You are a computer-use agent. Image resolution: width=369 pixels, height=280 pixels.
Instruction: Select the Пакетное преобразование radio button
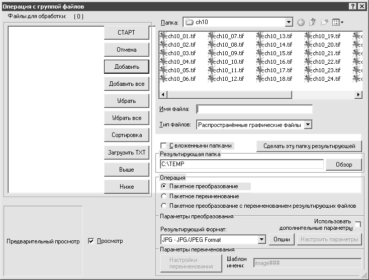[x=163, y=186]
